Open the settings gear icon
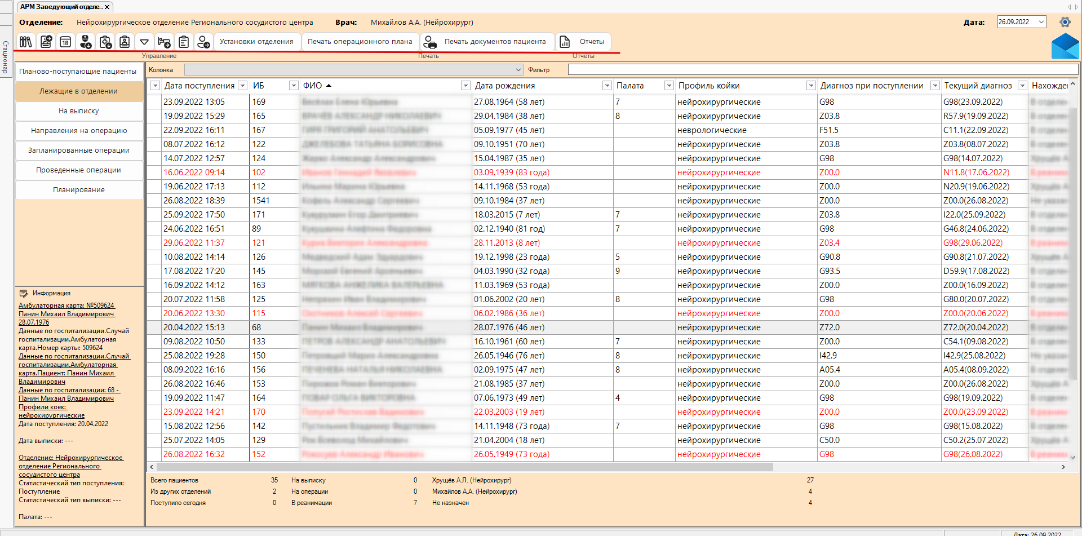The width and height of the screenshot is (1082, 536). pos(1065,22)
